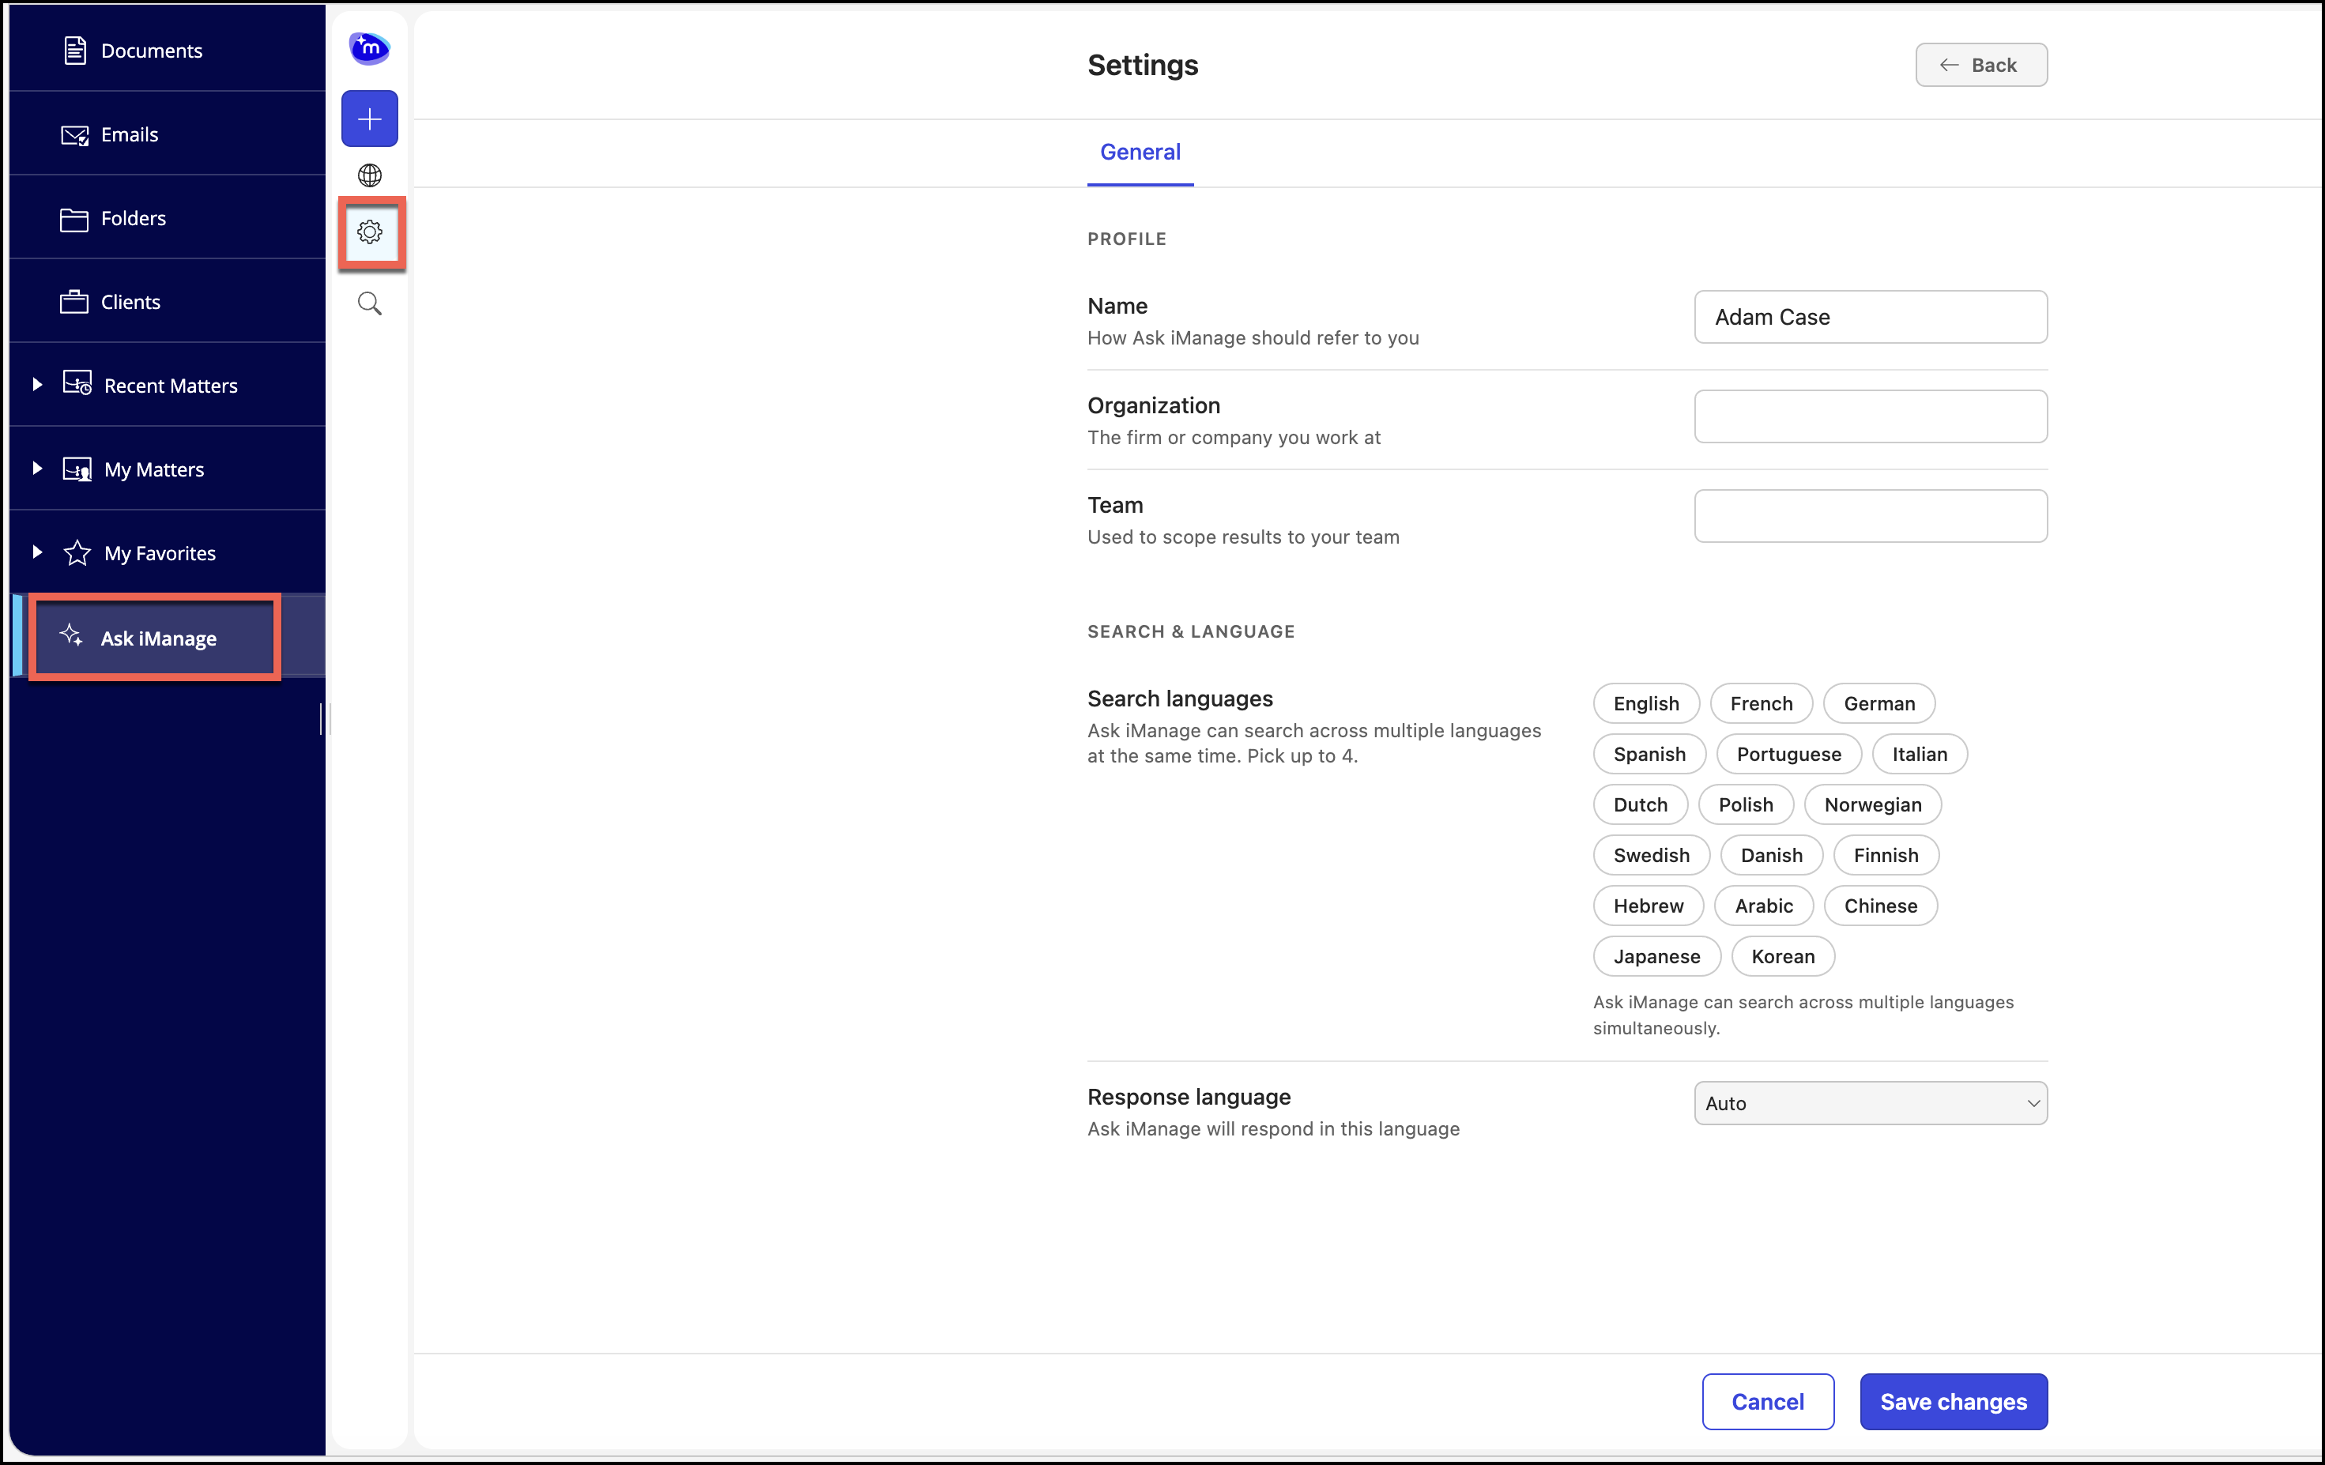Click 'How Ask iManage should refer to you'
Viewport: 2325px width, 1465px height.
click(x=1253, y=338)
